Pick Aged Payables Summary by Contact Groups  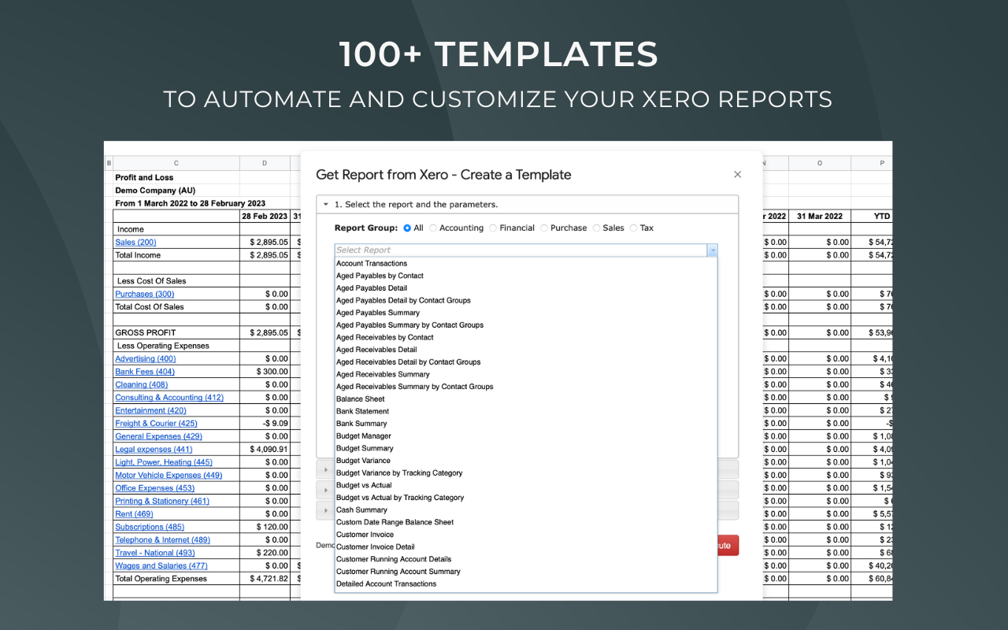[526, 325]
